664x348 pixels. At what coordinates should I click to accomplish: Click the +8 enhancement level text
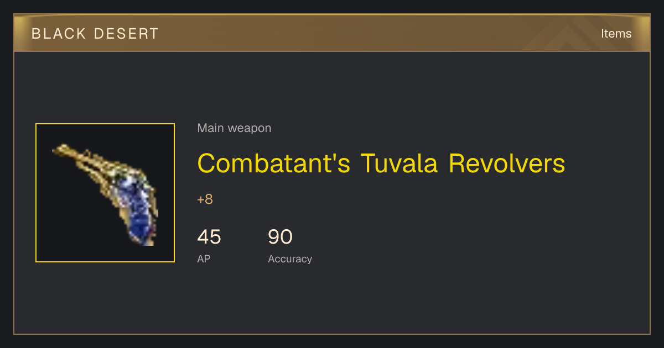pyautogui.click(x=205, y=199)
